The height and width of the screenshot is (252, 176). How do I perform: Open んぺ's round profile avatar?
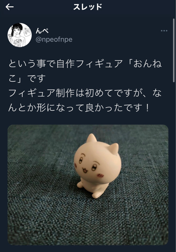coord(20,35)
